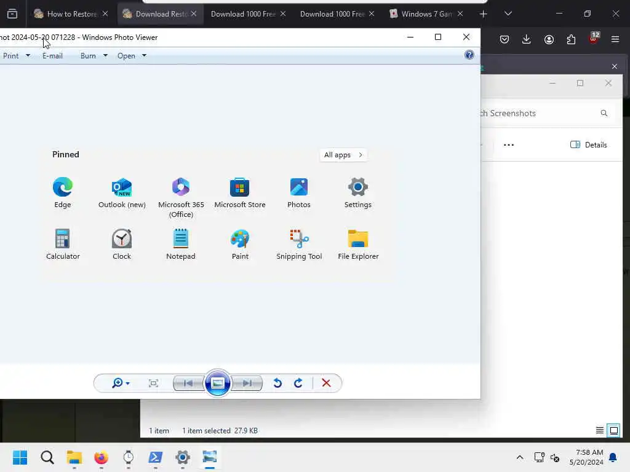Open Firefox extensions puzzle icon
The height and width of the screenshot is (472, 630).
571,39
